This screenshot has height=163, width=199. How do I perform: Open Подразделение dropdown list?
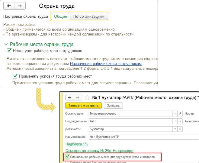[x=175, y=121]
